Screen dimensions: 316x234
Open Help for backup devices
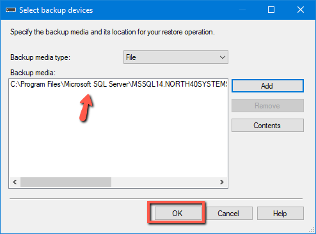pyautogui.click(x=280, y=213)
